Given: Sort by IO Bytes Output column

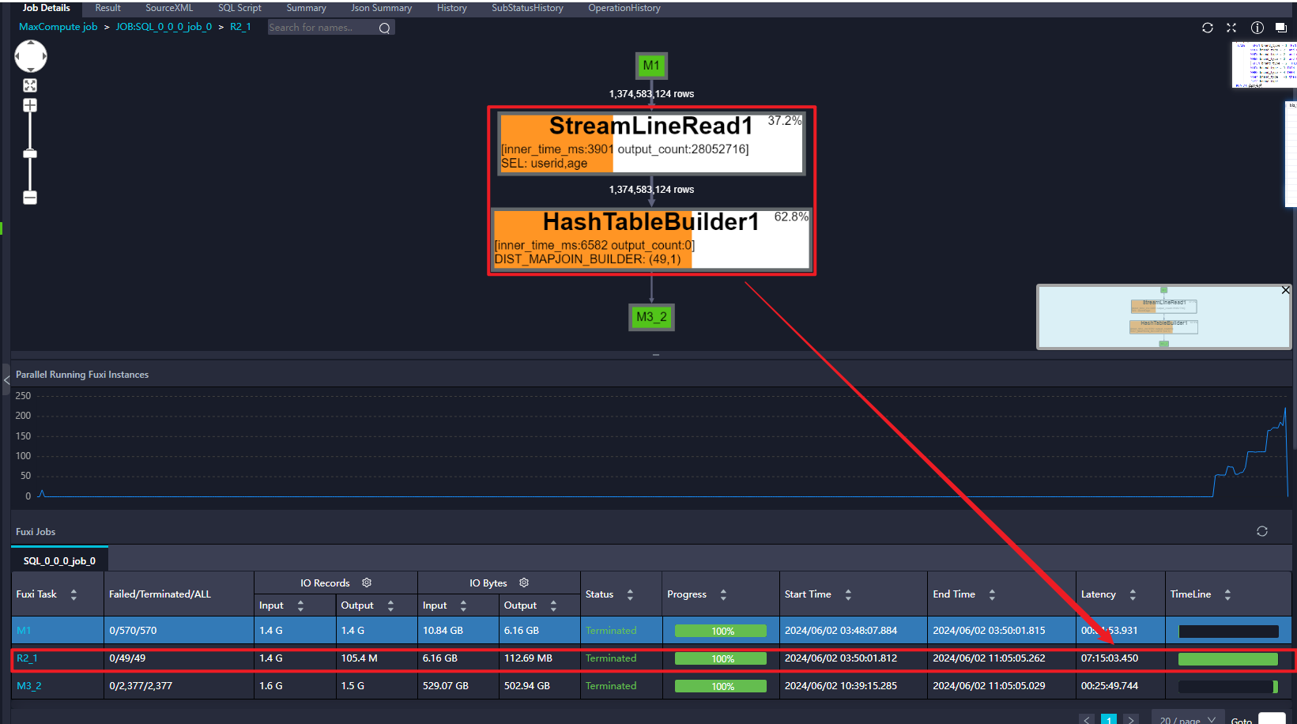Looking at the screenshot, I should [x=553, y=605].
